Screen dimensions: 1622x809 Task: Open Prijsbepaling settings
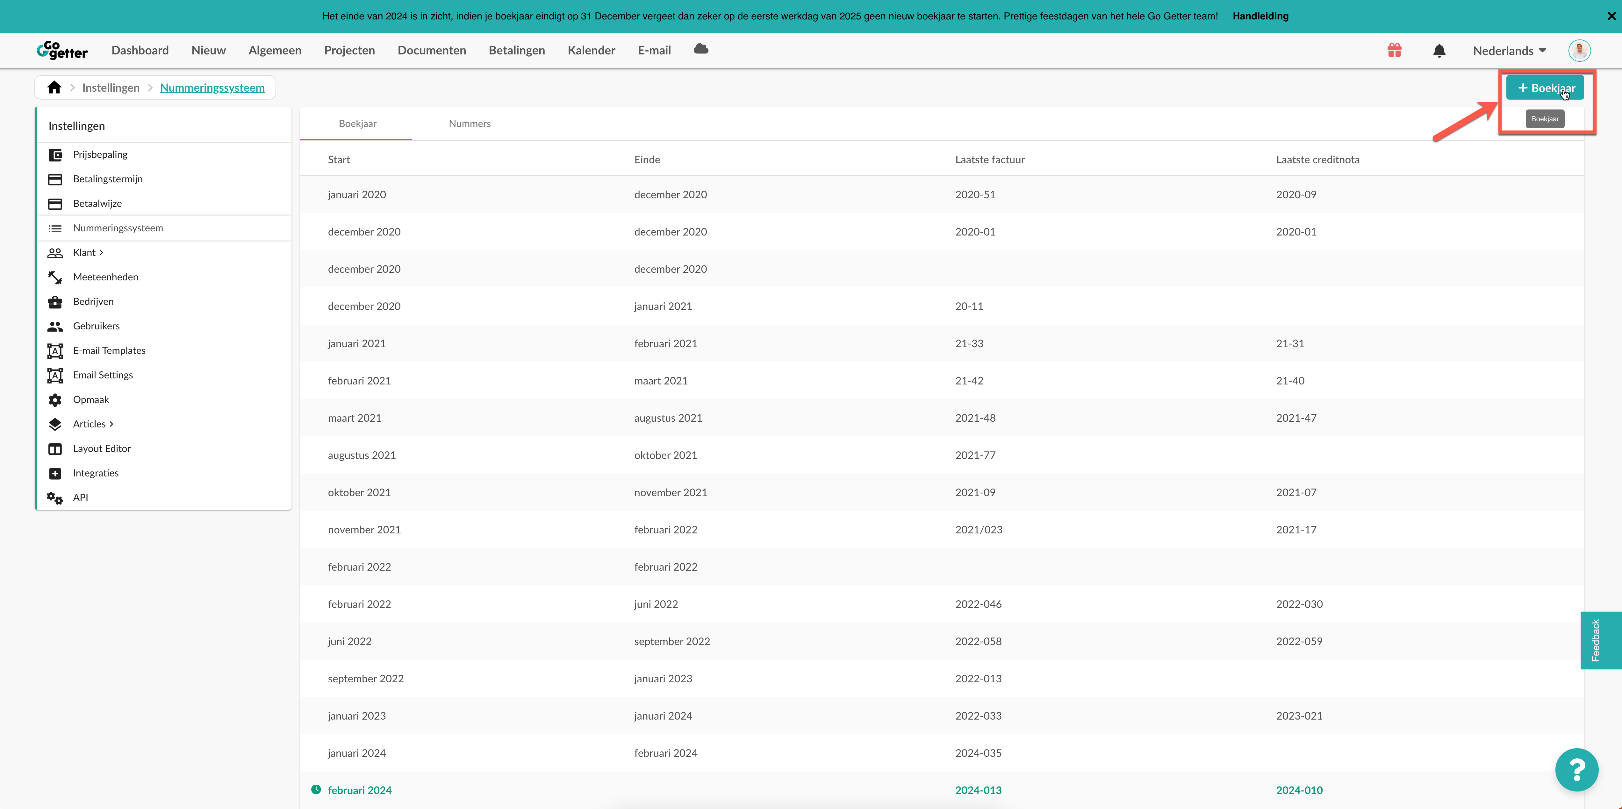coord(100,155)
